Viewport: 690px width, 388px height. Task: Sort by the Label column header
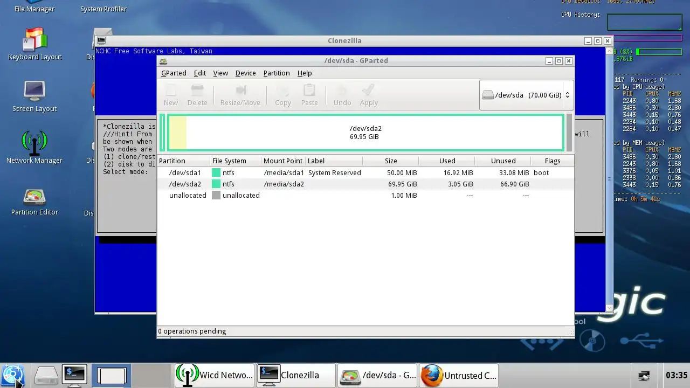pyautogui.click(x=334, y=161)
